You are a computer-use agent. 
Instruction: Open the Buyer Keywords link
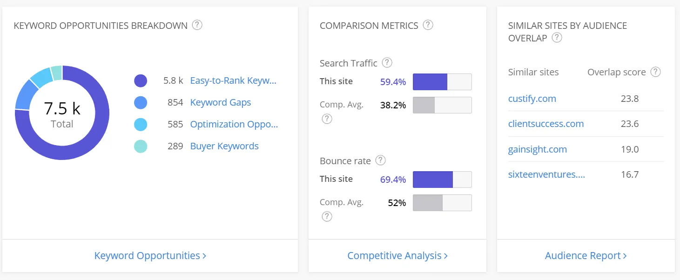[224, 146]
